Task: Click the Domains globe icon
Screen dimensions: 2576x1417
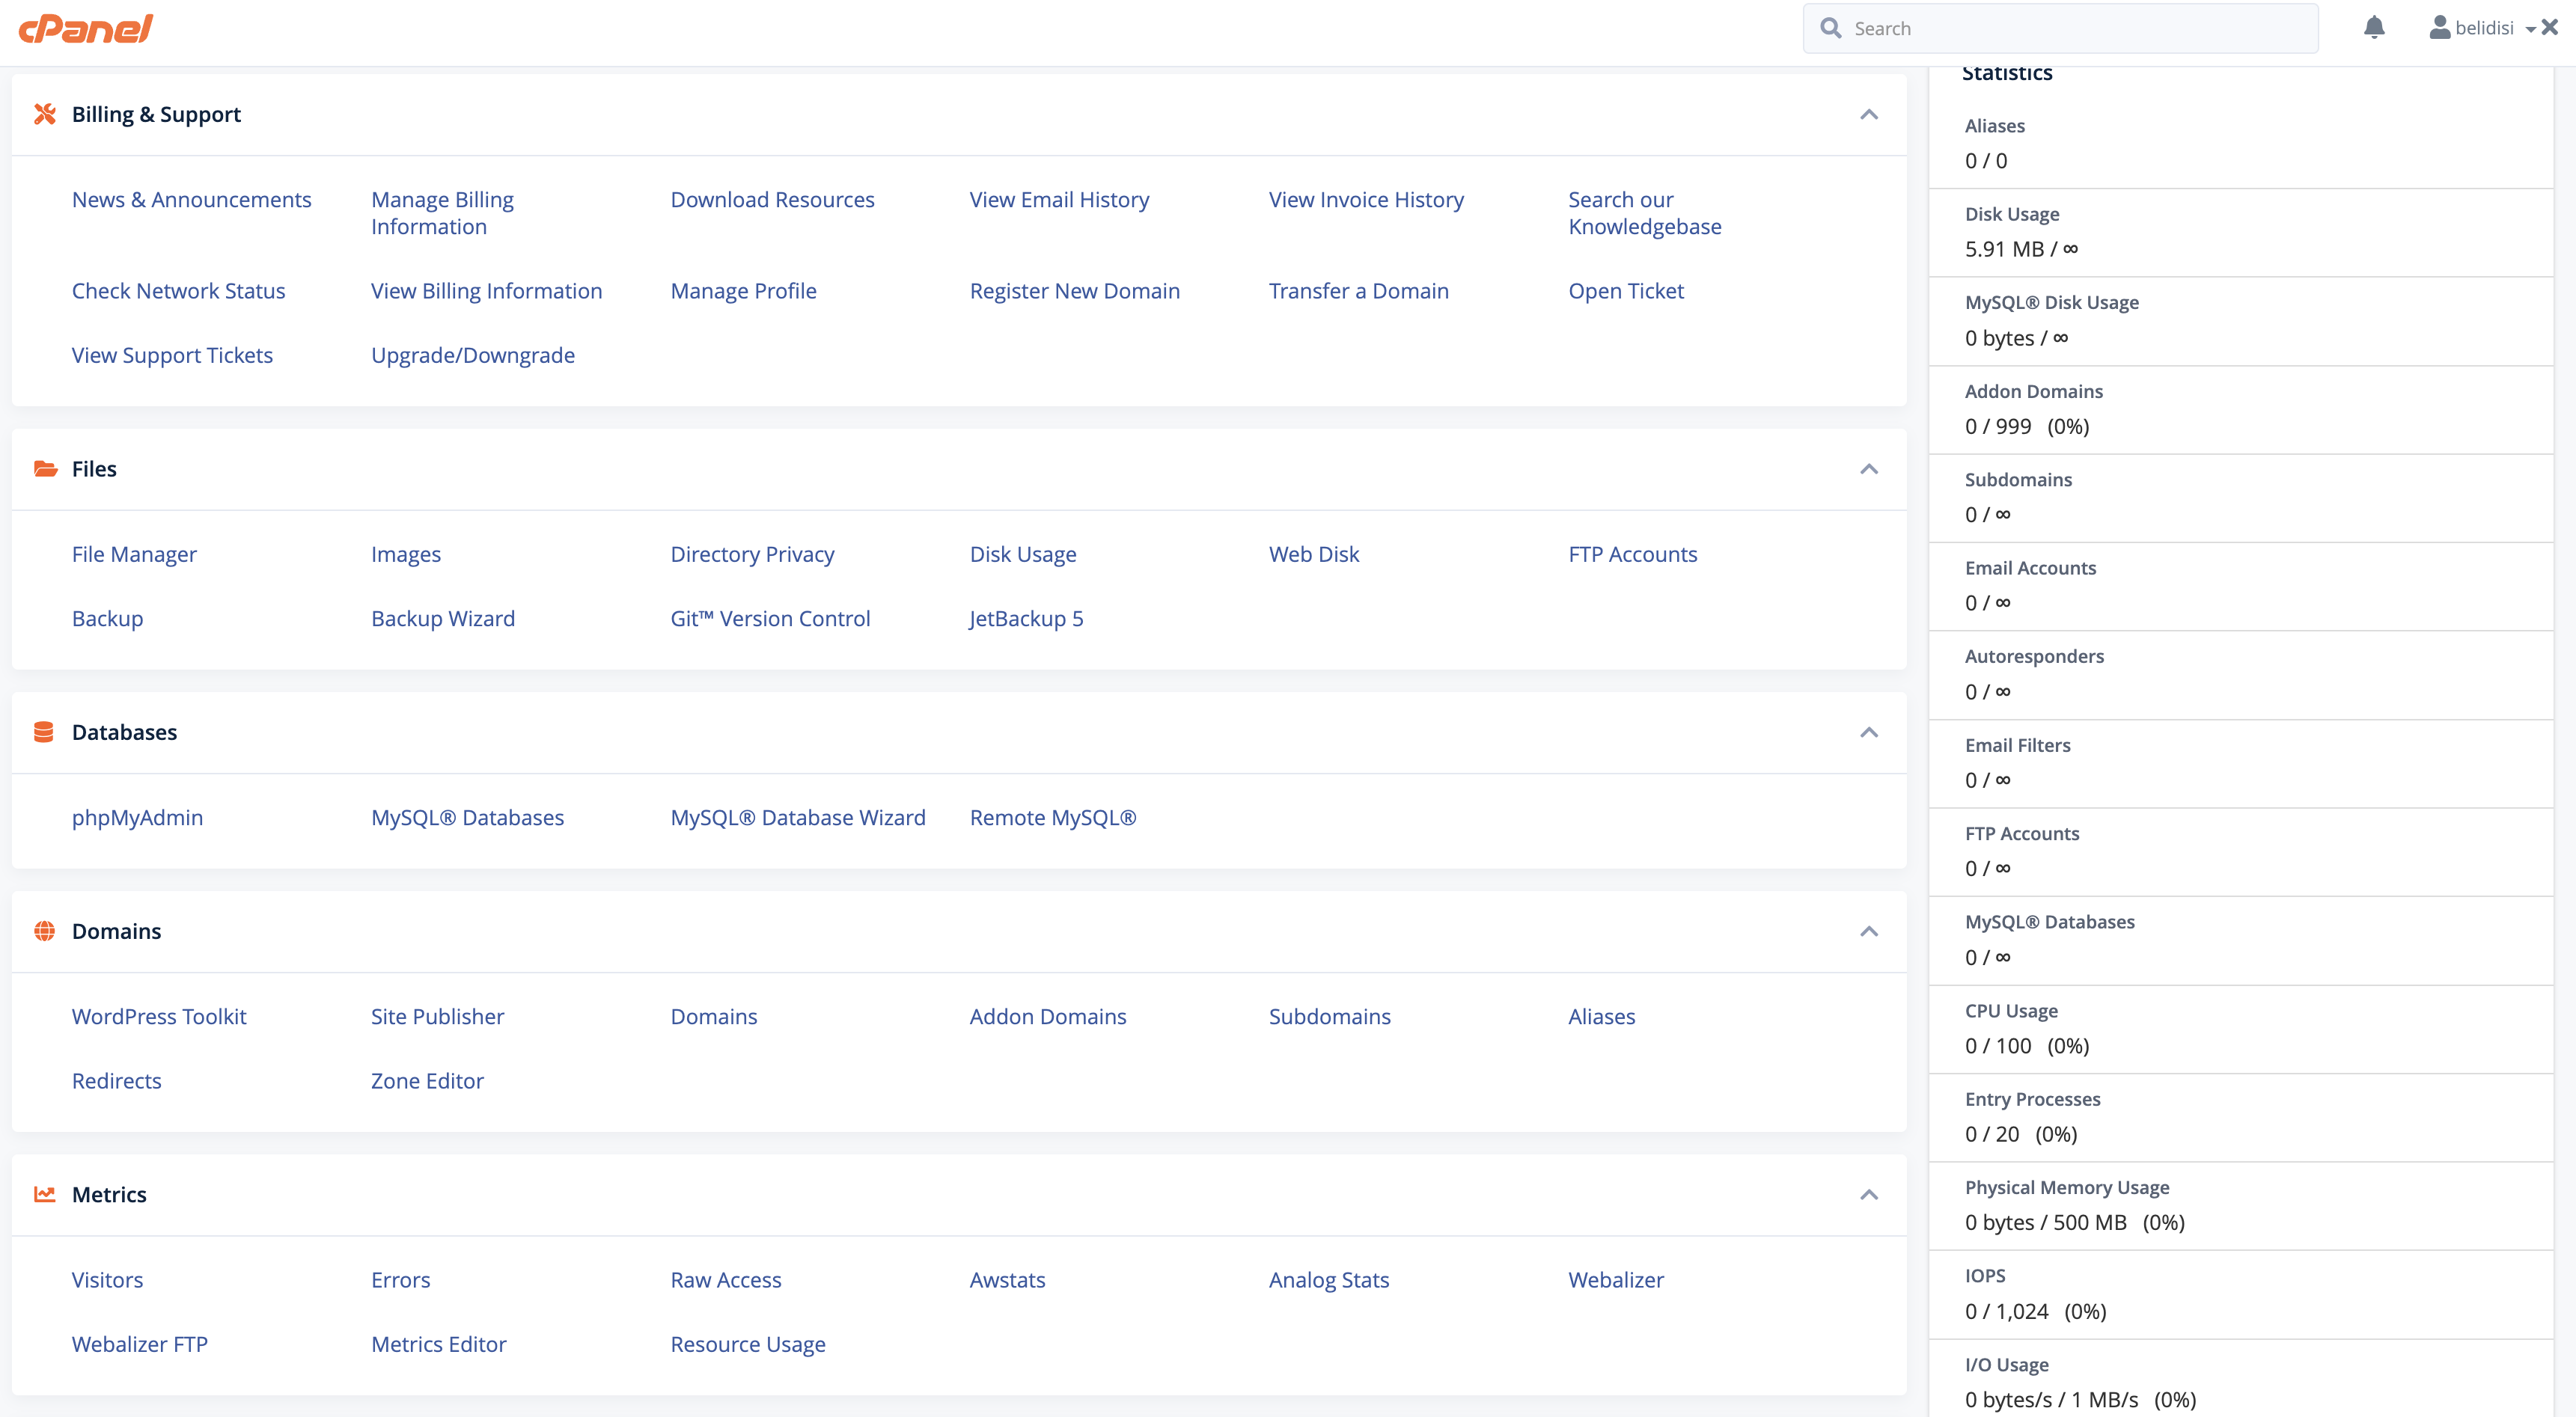Action: (x=45, y=931)
